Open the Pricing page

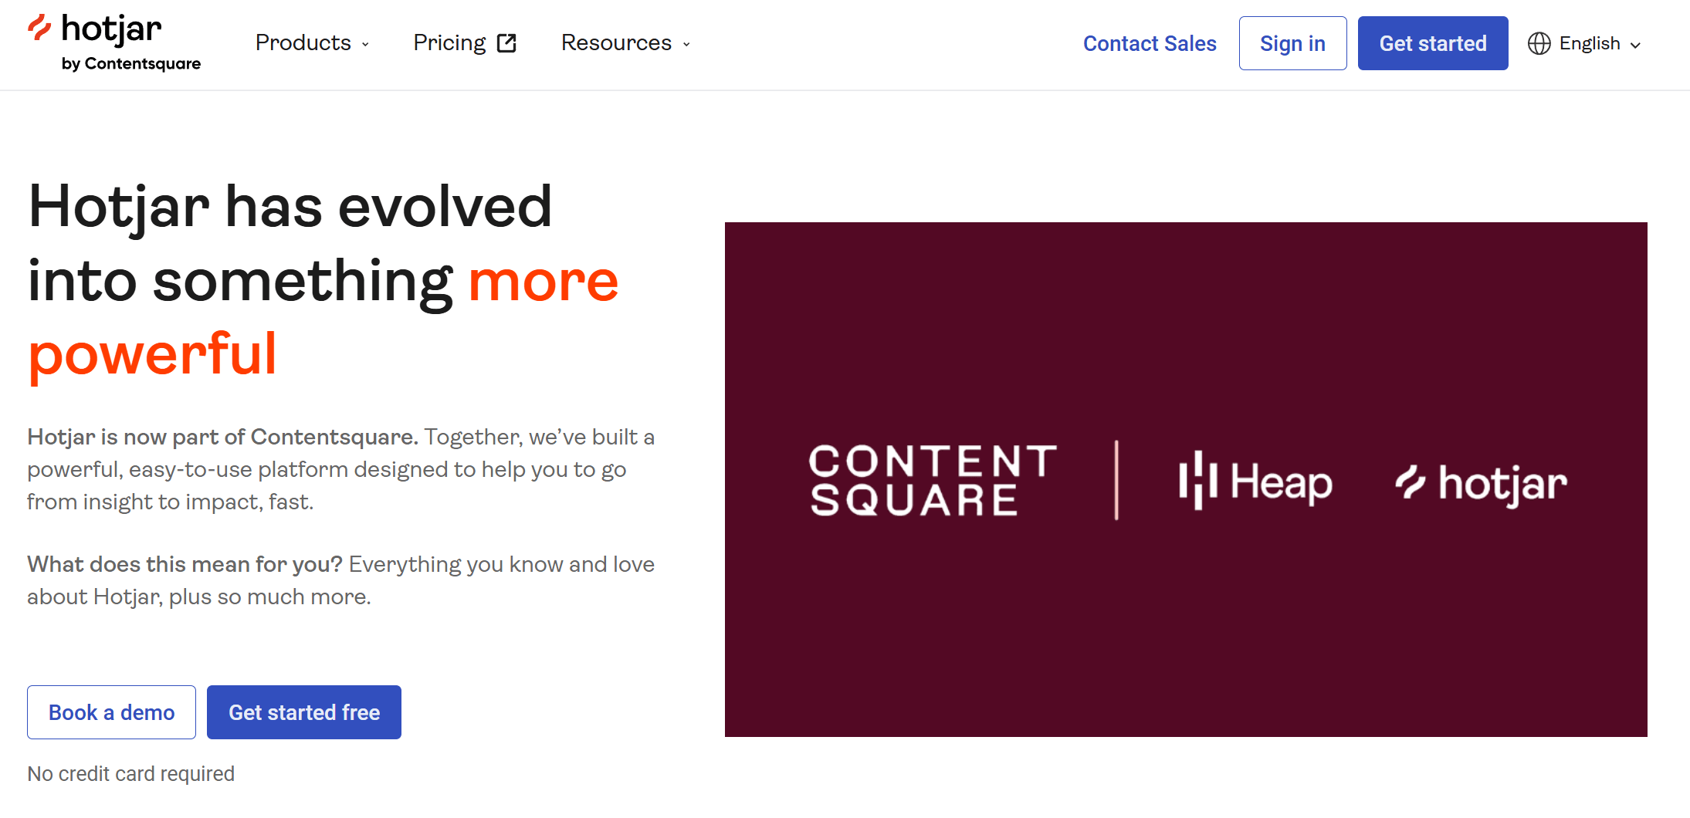coord(465,42)
